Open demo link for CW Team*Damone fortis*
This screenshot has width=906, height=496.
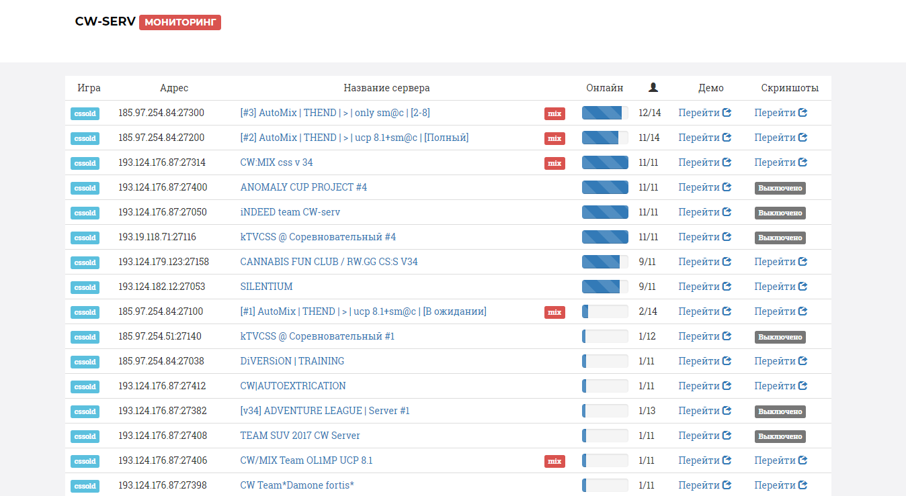coord(704,485)
